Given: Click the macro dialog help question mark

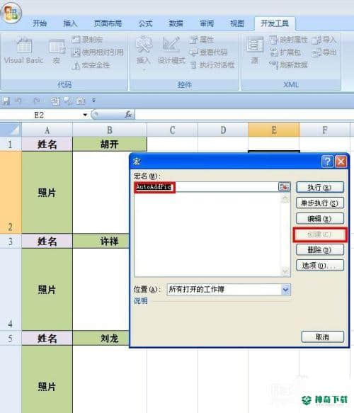Looking at the screenshot, I should click(x=327, y=162).
